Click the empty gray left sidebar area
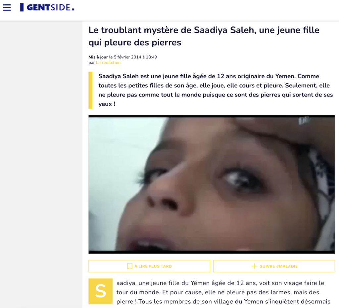 (x=41, y=164)
